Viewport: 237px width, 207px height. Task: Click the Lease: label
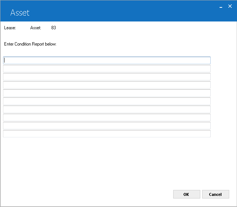(10, 28)
